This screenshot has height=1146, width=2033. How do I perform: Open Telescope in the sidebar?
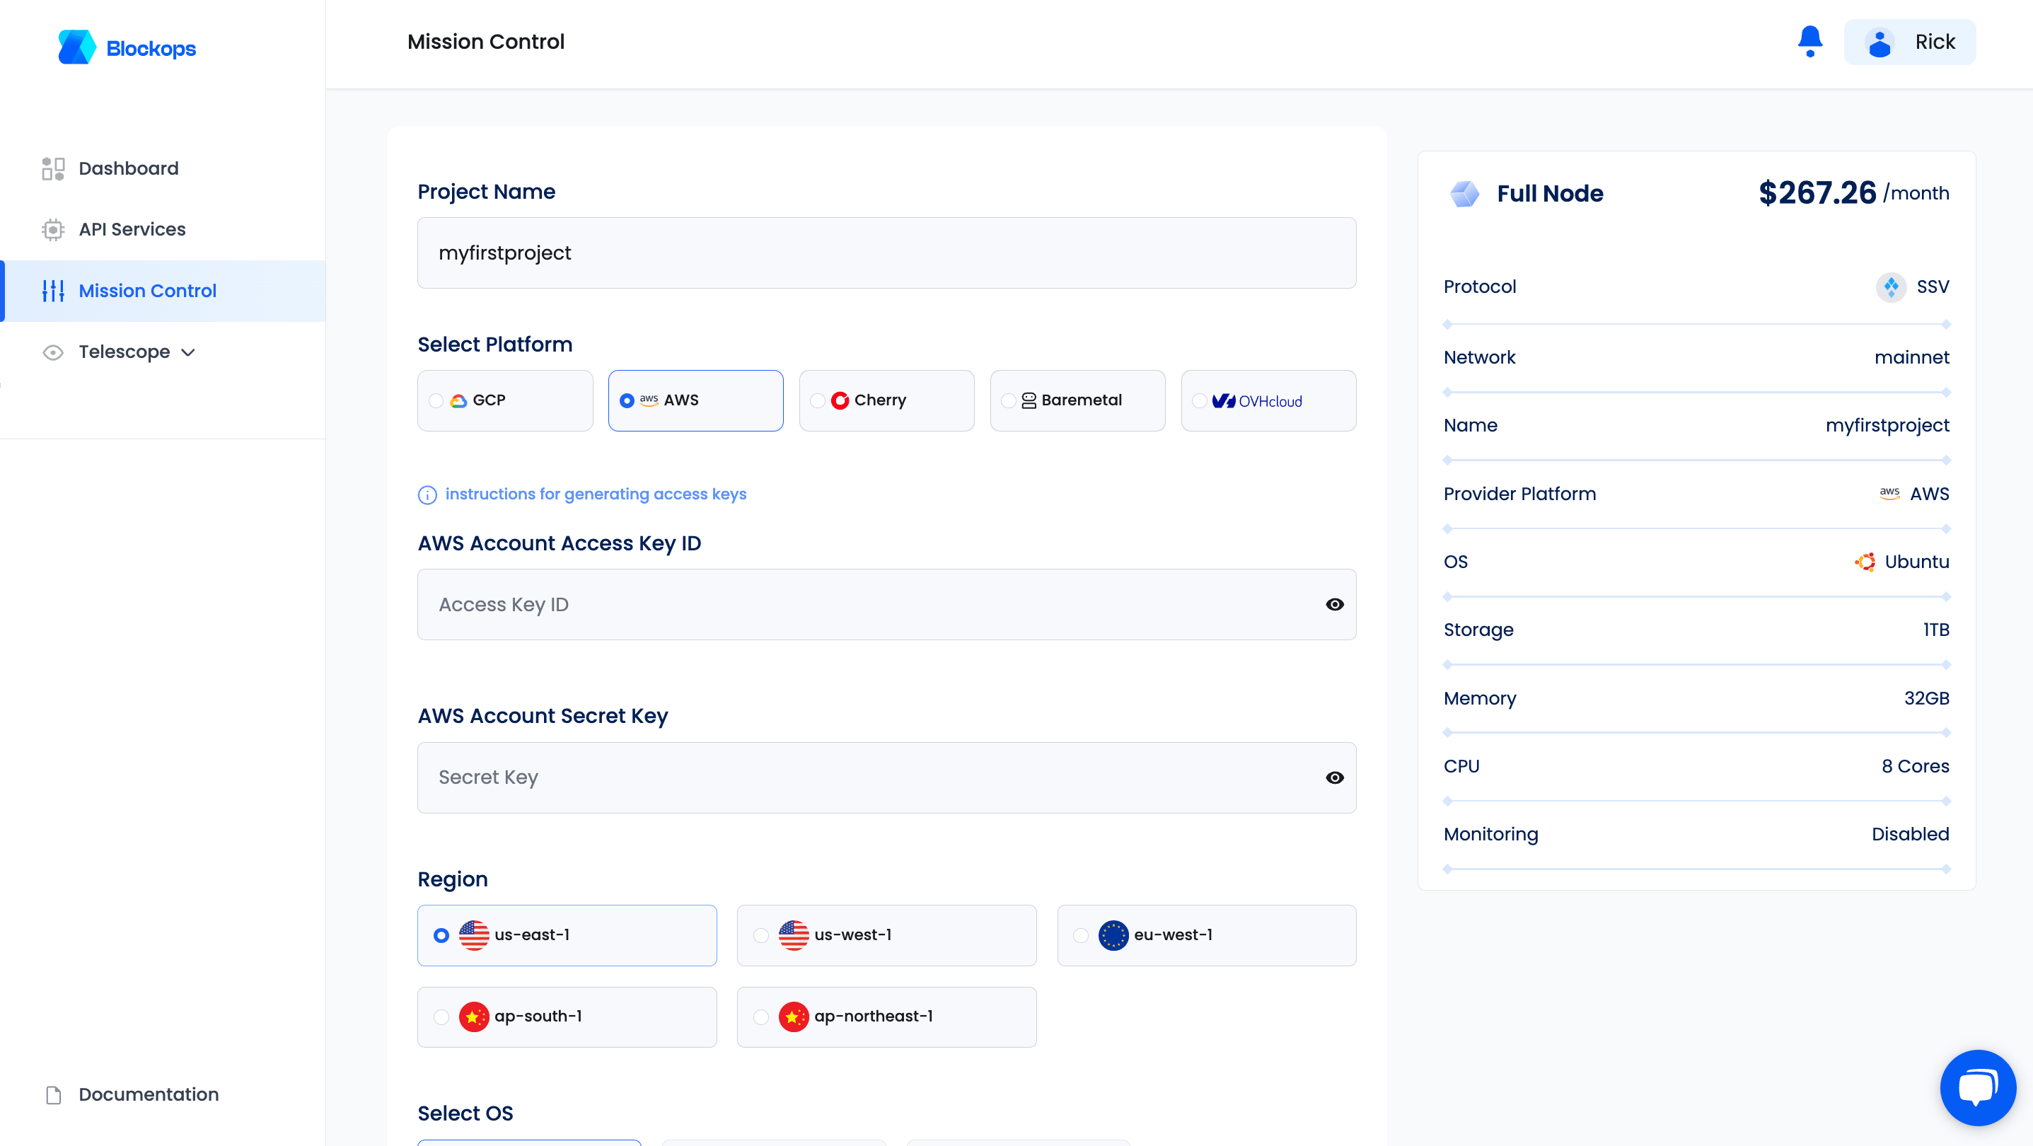click(x=163, y=352)
